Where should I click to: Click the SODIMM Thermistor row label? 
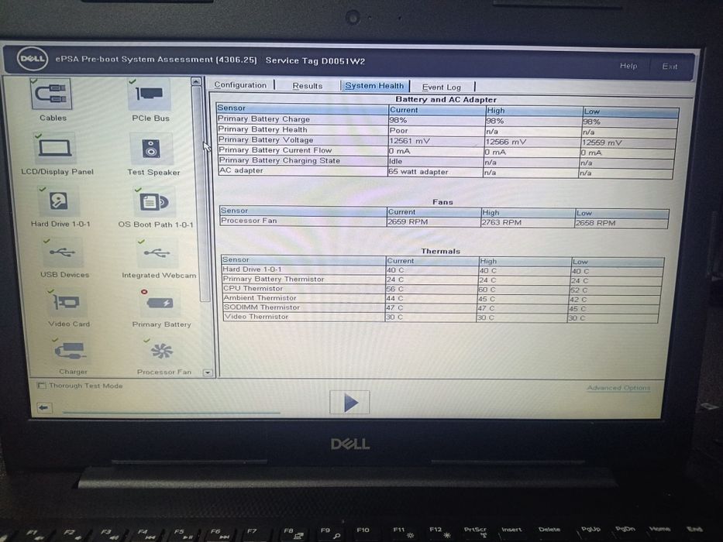point(262,307)
